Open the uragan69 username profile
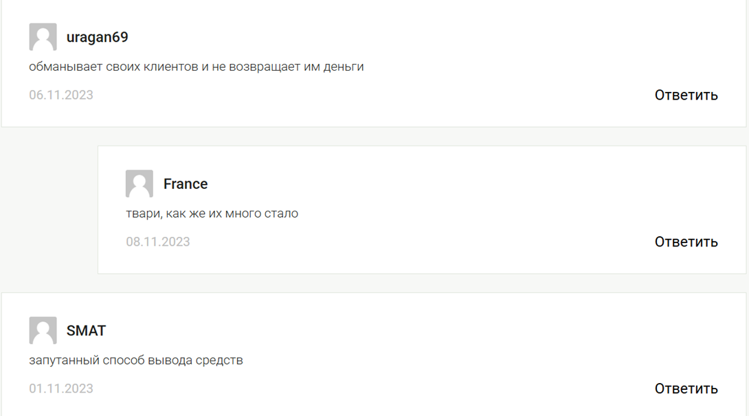The image size is (749, 416). (x=97, y=37)
